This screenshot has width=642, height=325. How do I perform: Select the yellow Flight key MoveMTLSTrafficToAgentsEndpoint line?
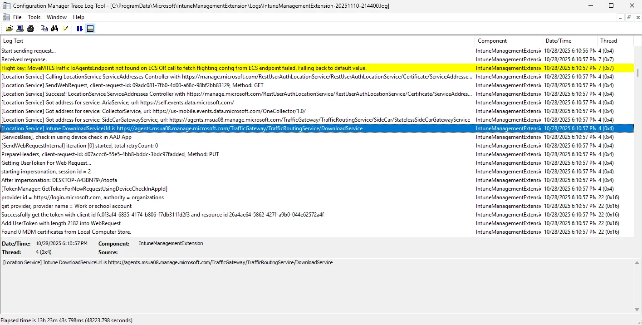click(317, 68)
